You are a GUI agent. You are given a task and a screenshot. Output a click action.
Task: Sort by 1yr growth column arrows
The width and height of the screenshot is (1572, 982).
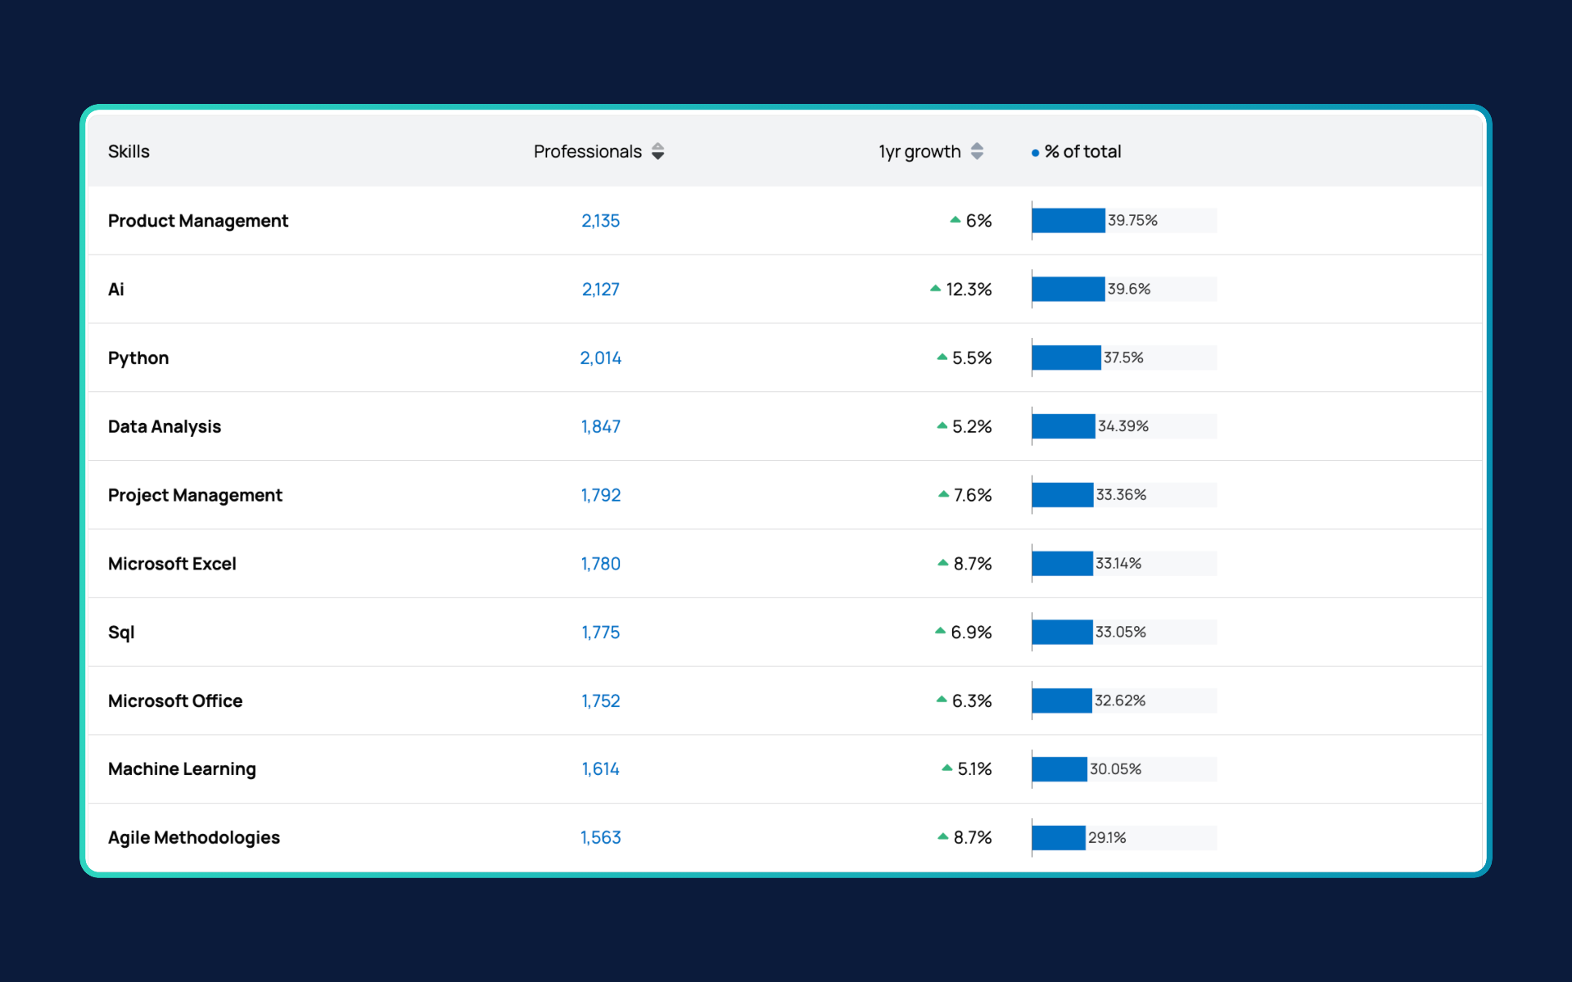tap(977, 151)
